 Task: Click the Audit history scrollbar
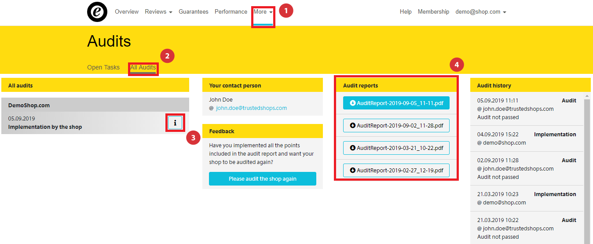pos(587,171)
